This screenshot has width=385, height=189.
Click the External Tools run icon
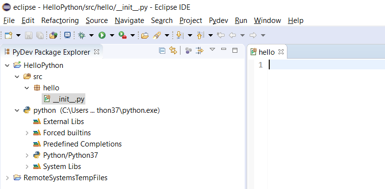point(123,36)
